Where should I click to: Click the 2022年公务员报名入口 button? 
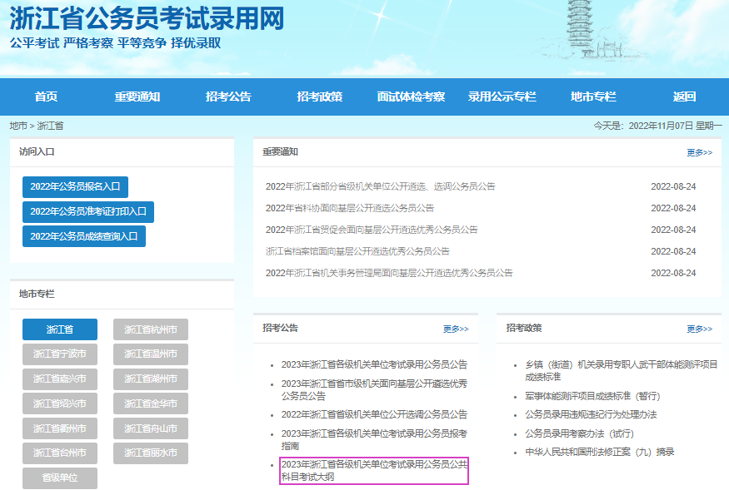pos(75,187)
